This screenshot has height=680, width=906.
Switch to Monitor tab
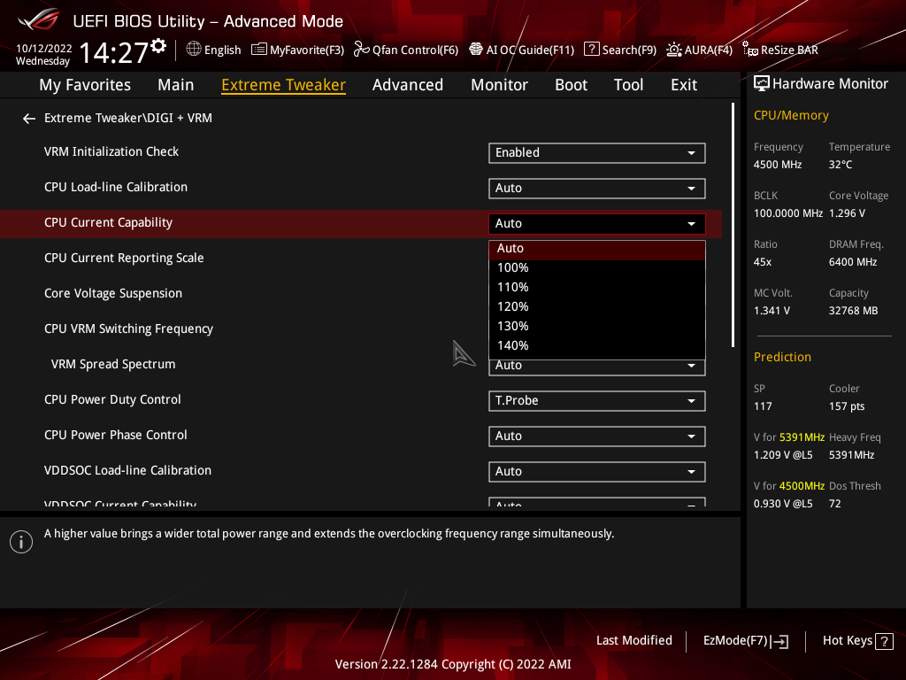click(499, 85)
